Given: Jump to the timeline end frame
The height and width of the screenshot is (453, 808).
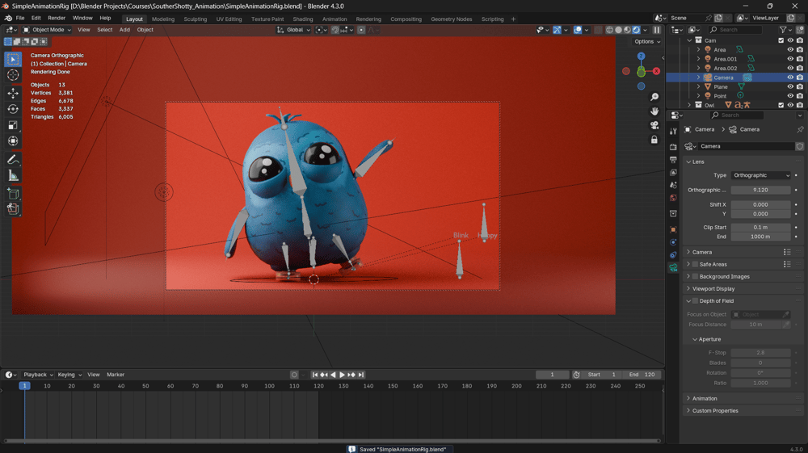Looking at the screenshot, I should [361, 375].
